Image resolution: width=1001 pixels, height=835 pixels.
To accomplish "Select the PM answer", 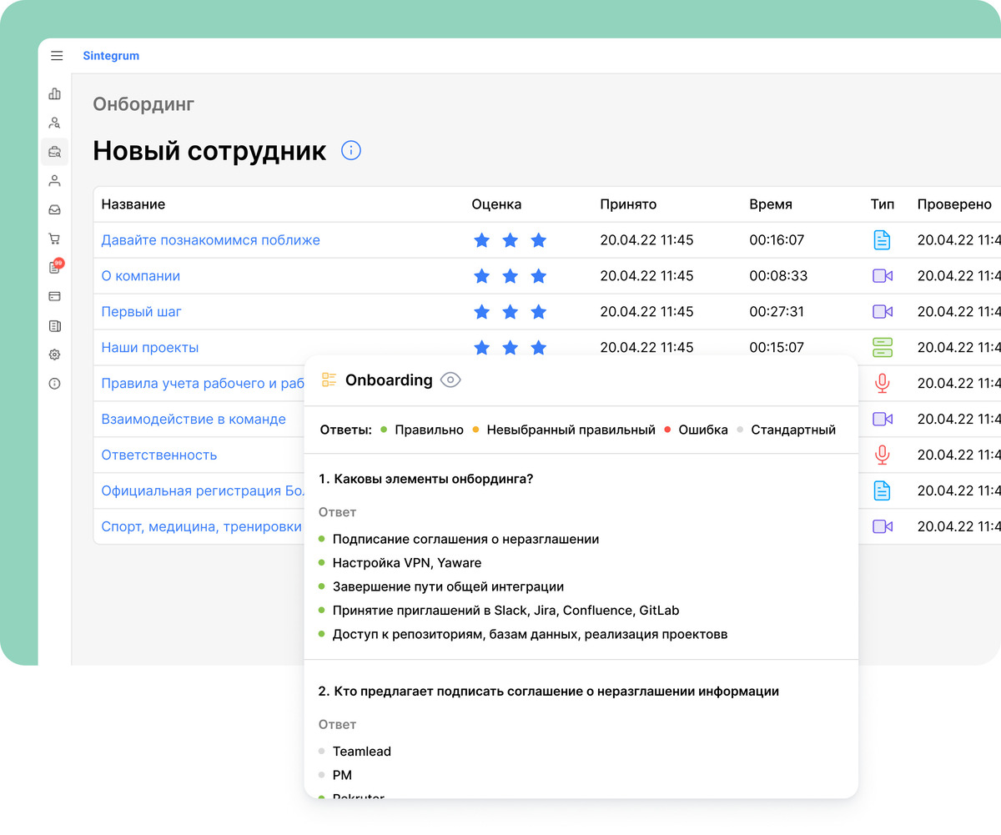I will [342, 776].
